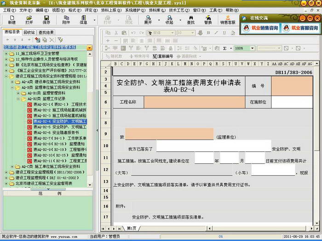Viewport: 322px width, 241px height.
Task: Select column header B
Action: [115, 64]
